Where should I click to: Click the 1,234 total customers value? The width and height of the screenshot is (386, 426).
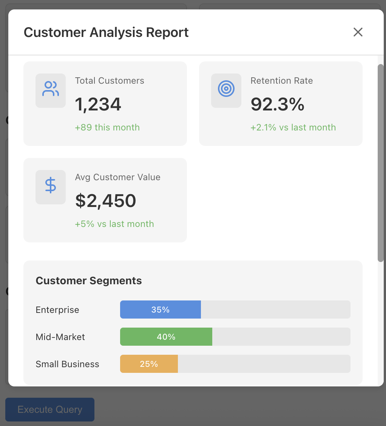(98, 104)
